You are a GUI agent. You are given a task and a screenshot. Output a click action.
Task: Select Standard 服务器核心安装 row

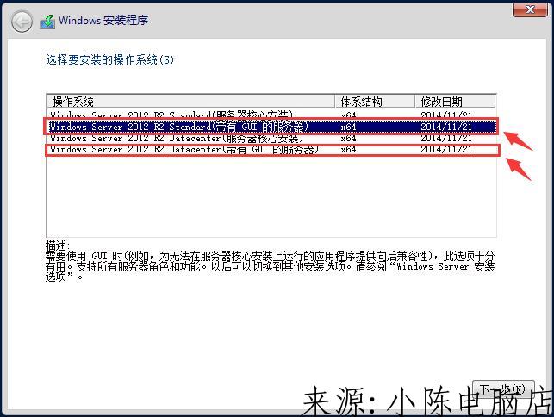pyautogui.click(x=271, y=115)
